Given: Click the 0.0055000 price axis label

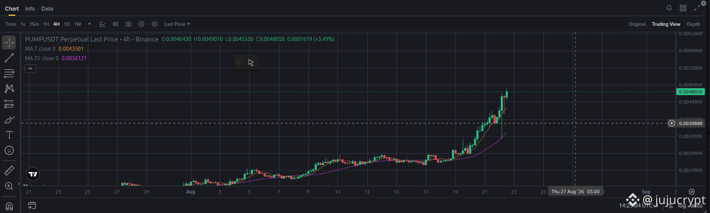Looking at the screenshot, I should 691,68.
